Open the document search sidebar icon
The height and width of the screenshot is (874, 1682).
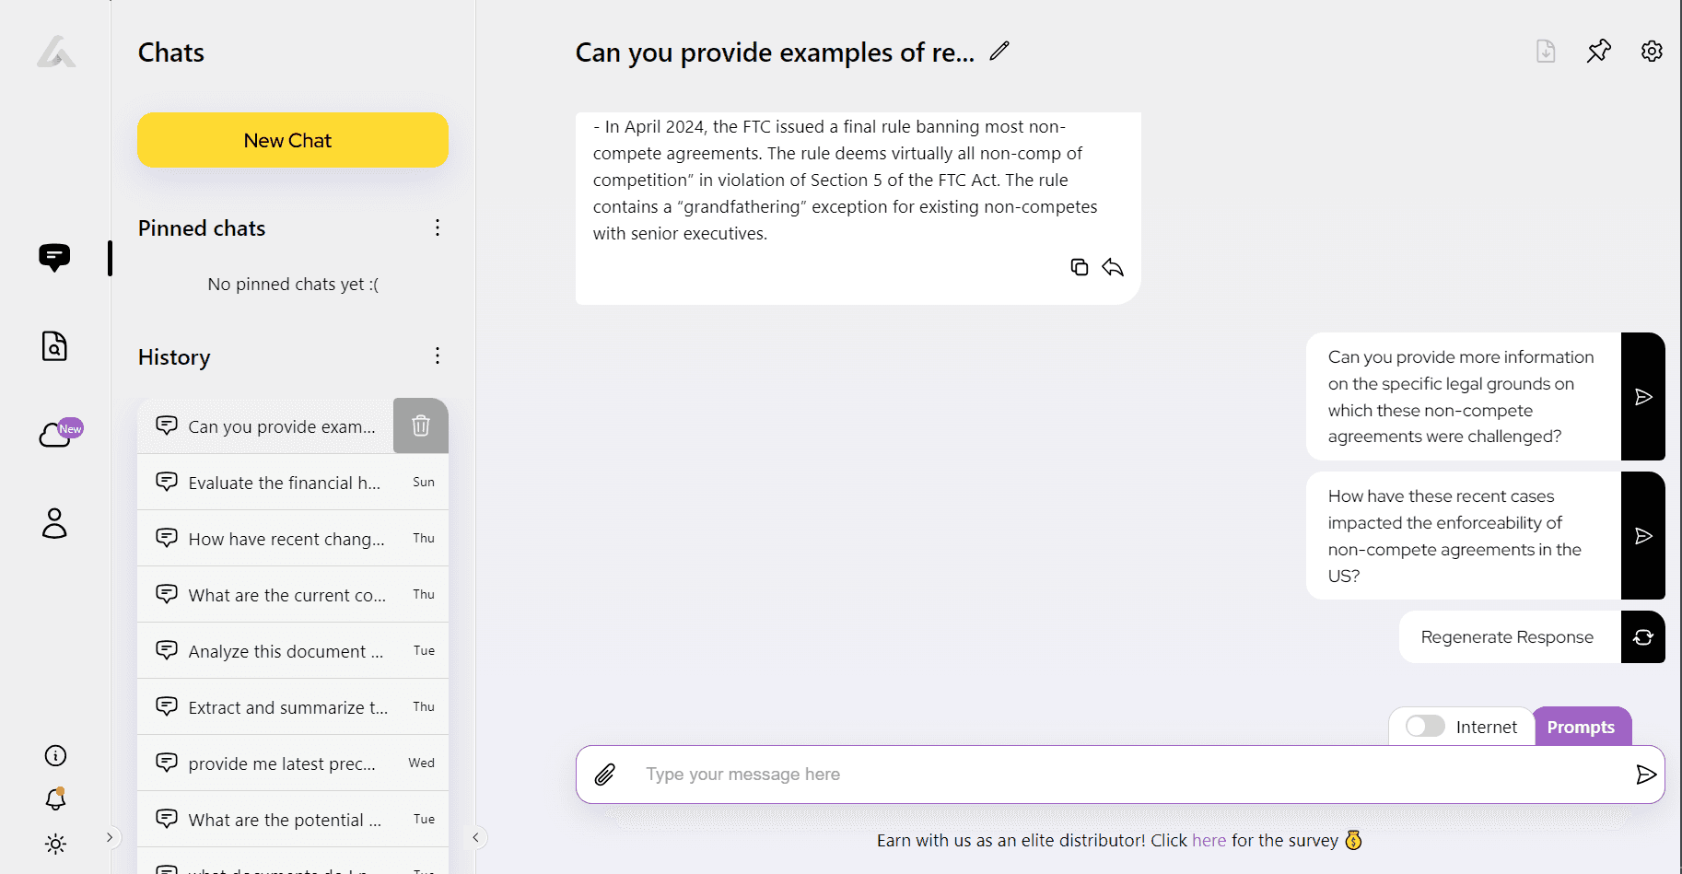[x=54, y=346]
